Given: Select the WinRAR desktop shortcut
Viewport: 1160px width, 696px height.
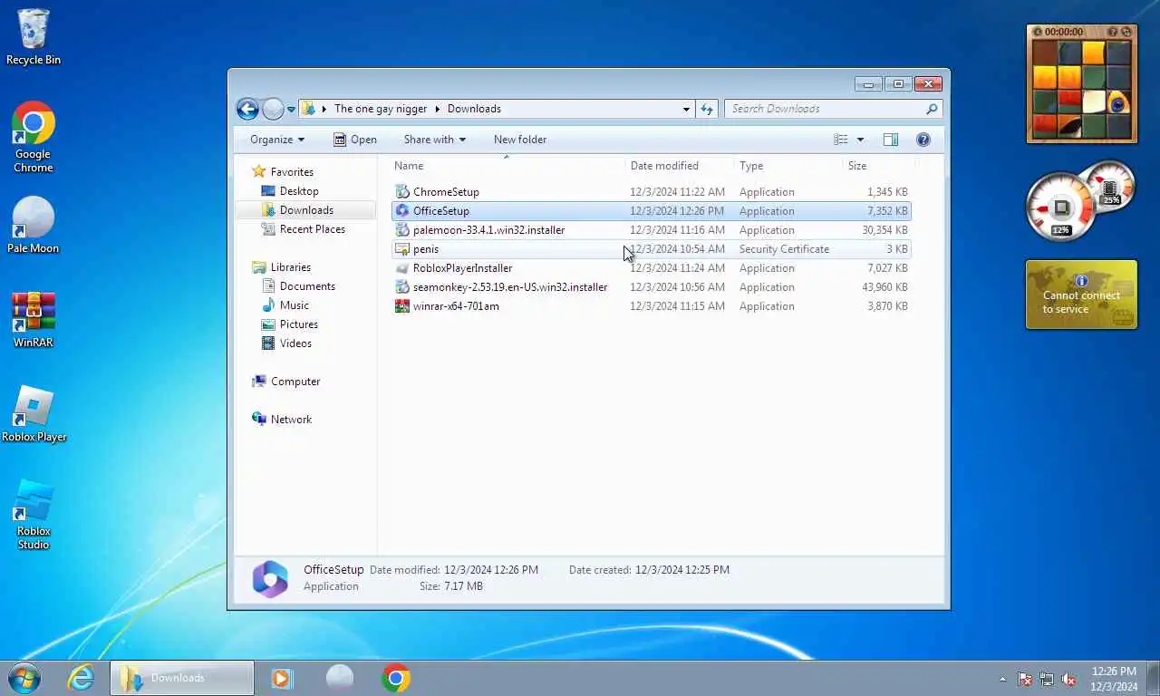Looking at the screenshot, I should click(34, 320).
